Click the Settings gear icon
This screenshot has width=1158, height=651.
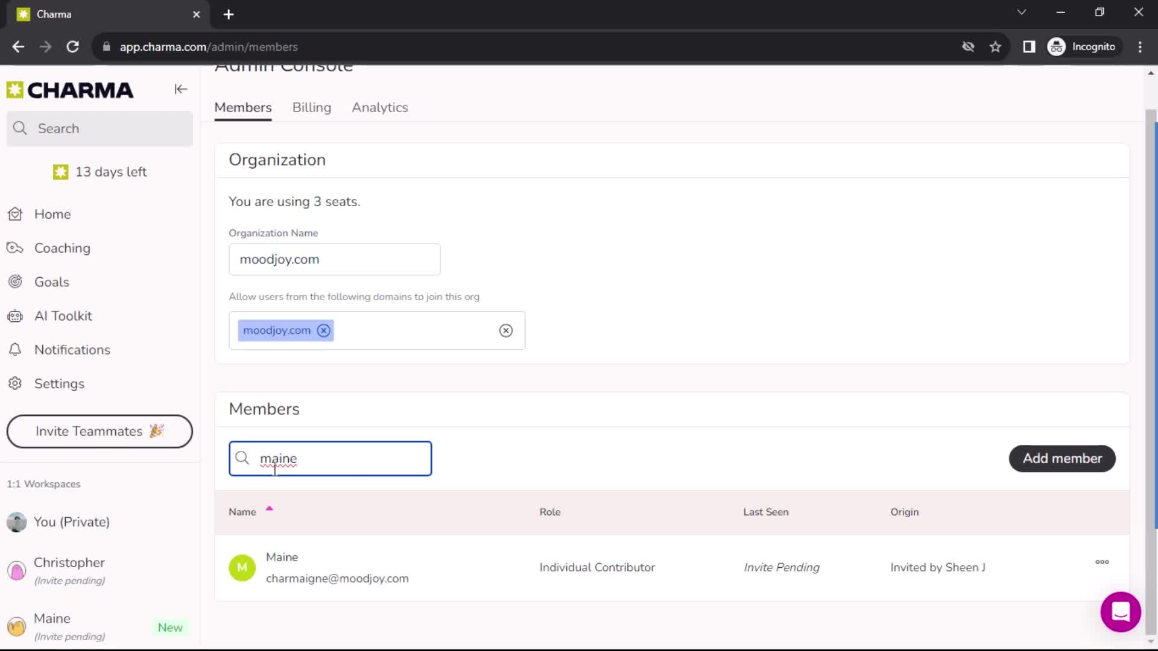point(15,383)
